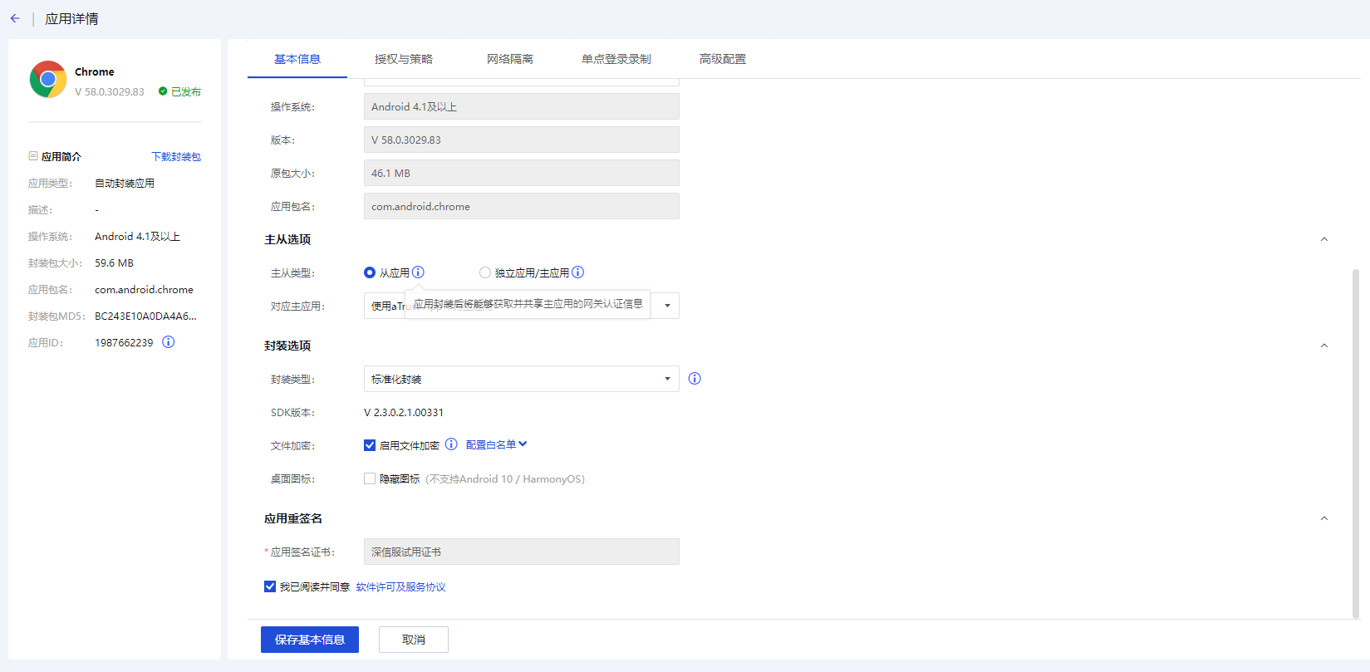Collapse the 主从选项 section
Viewport: 1370px width, 672px height.
pyautogui.click(x=1324, y=239)
